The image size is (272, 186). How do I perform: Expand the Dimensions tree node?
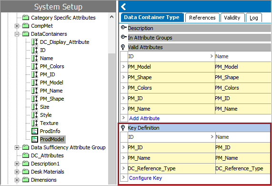[x=17, y=180]
